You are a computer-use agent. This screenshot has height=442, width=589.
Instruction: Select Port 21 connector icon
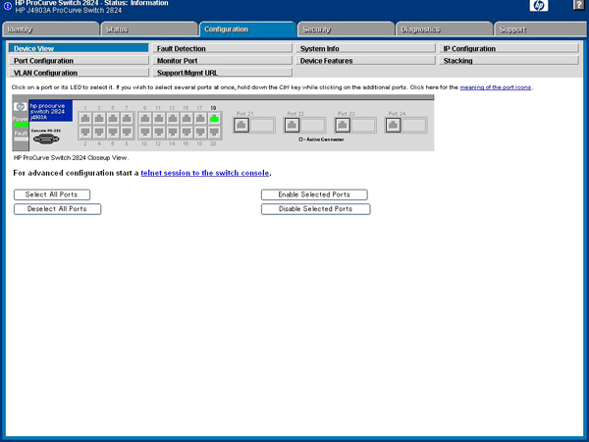pyautogui.click(x=241, y=125)
